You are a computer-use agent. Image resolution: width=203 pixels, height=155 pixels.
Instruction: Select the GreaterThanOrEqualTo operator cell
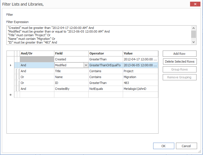coord(106,65)
